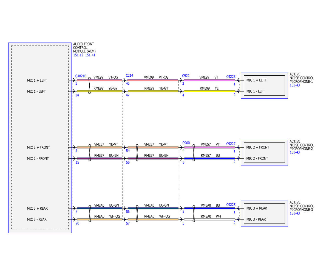Select MIC 2 - FRONT inside the ACM box
329x254 pixels.
(38, 158)
